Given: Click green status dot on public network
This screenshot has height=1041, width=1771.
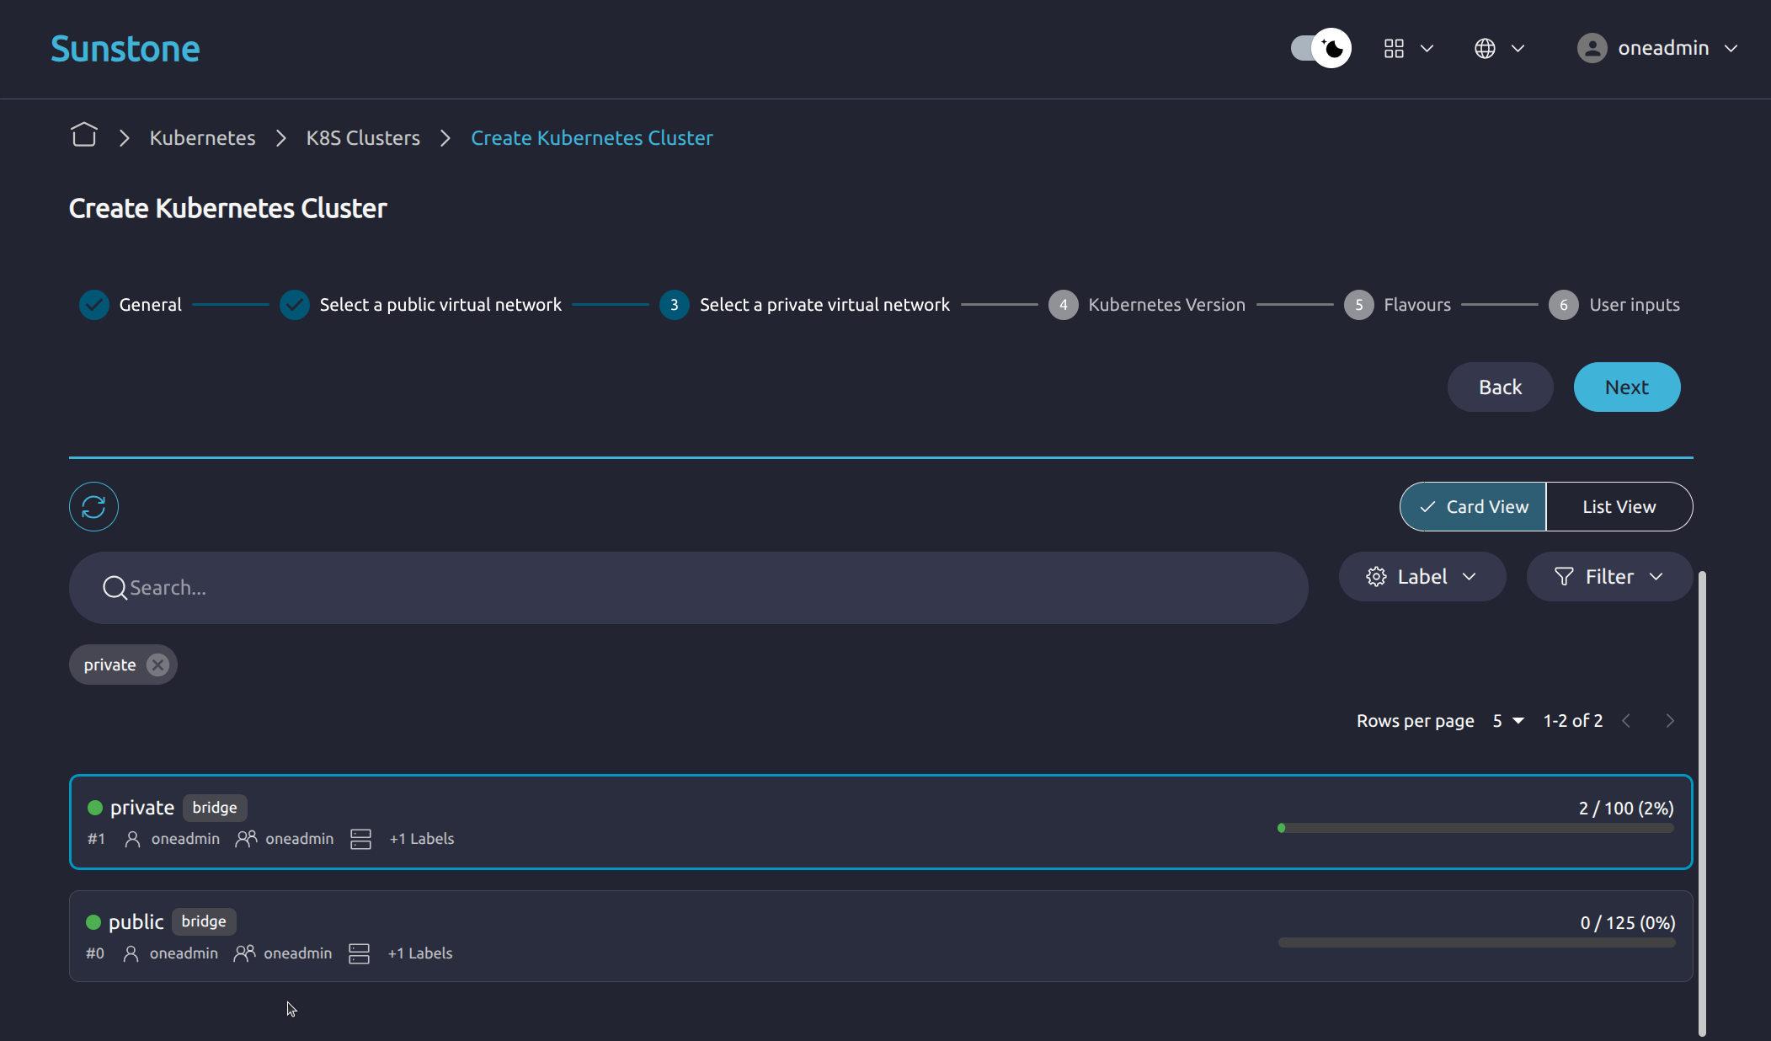Looking at the screenshot, I should click(x=93, y=921).
